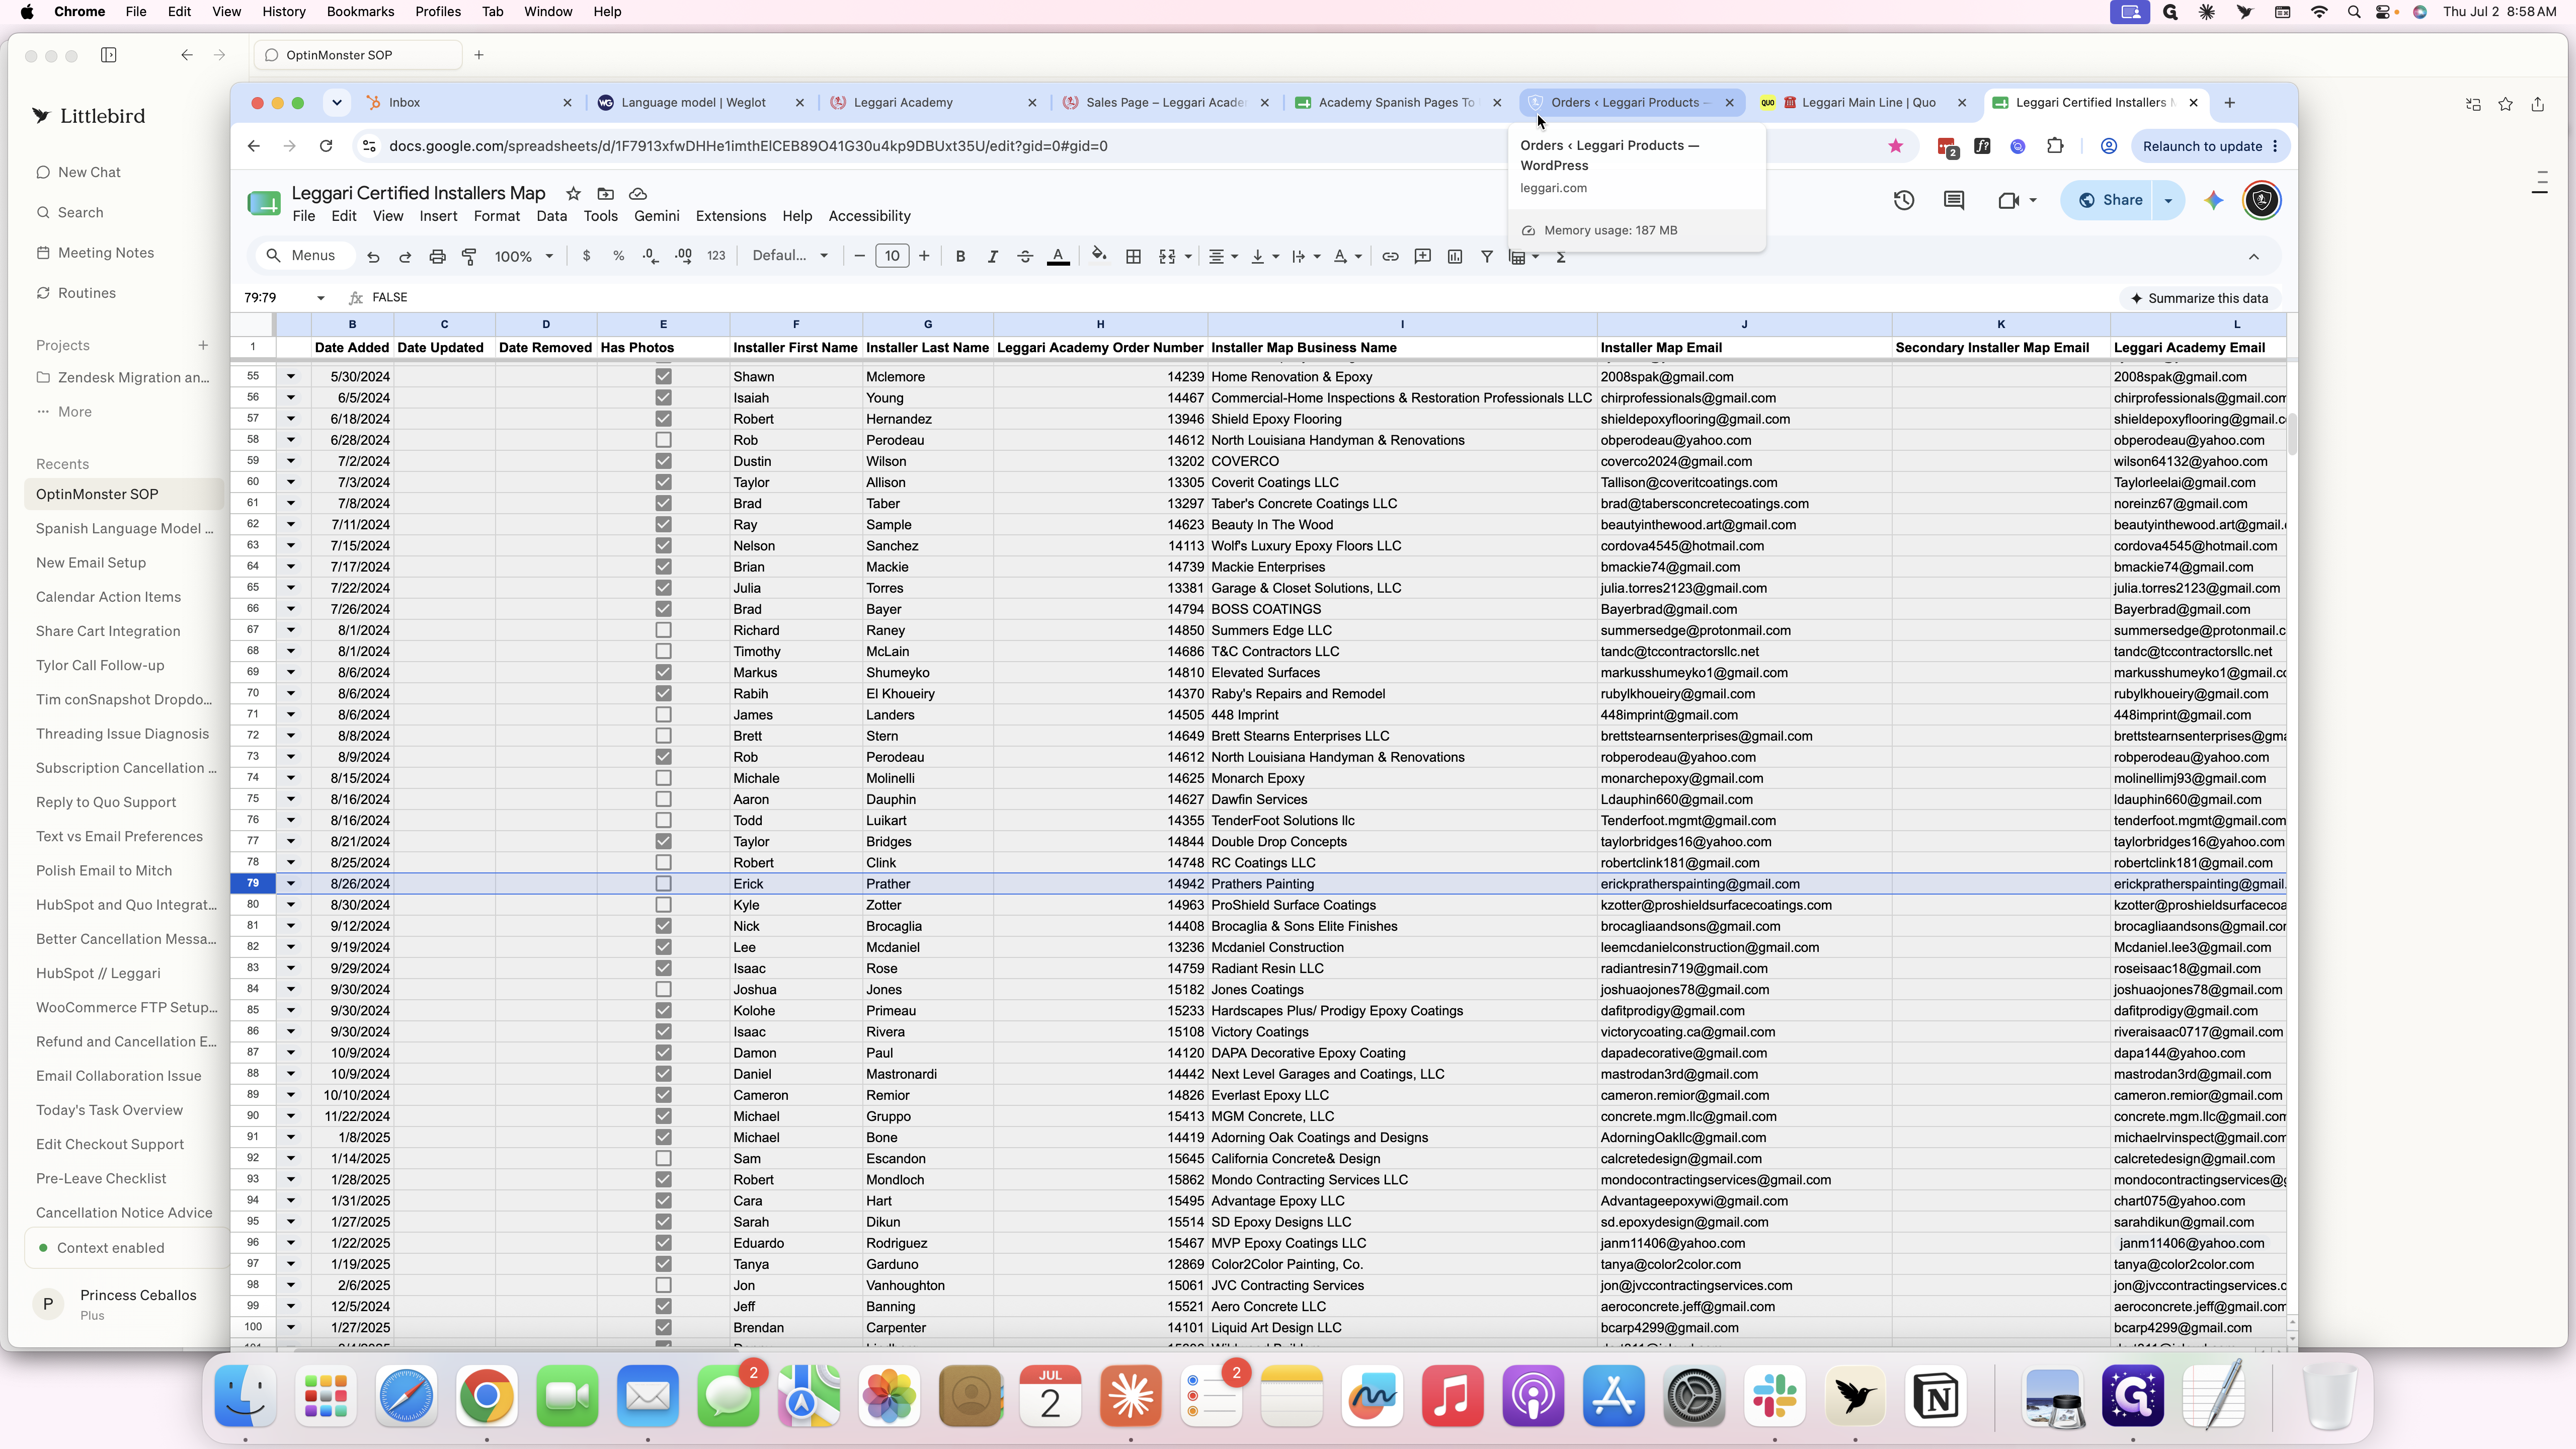Image resolution: width=2576 pixels, height=1449 pixels.
Task: Collapse the toolbar with the chevron
Action: click(x=2254, y=257)
